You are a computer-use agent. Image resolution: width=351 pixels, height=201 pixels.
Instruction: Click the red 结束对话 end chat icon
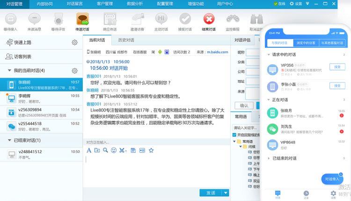(209, 19)
